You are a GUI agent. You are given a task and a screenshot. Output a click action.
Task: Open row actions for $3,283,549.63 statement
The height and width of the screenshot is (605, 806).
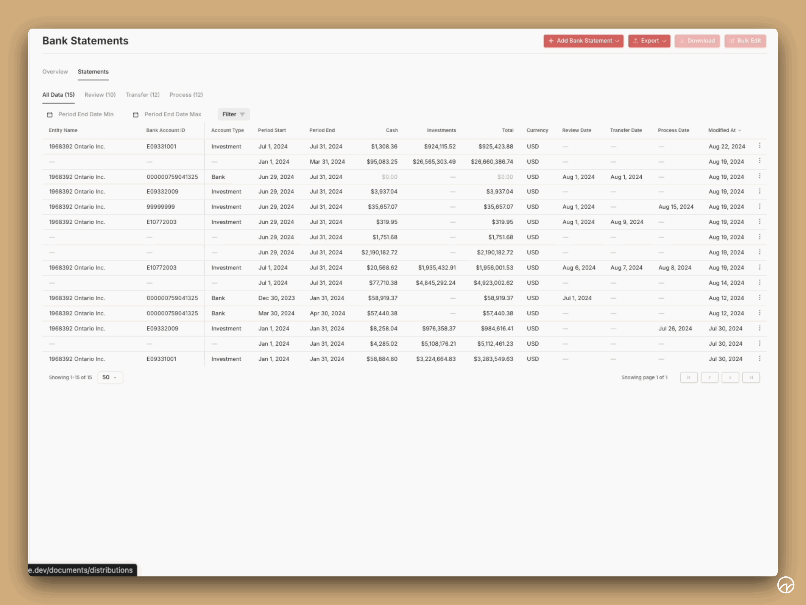pos(760,359)
